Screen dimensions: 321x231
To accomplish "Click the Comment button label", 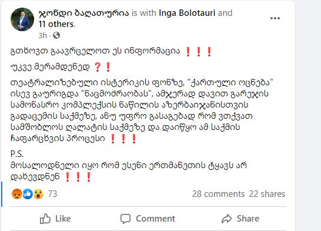I will (155, 219).
